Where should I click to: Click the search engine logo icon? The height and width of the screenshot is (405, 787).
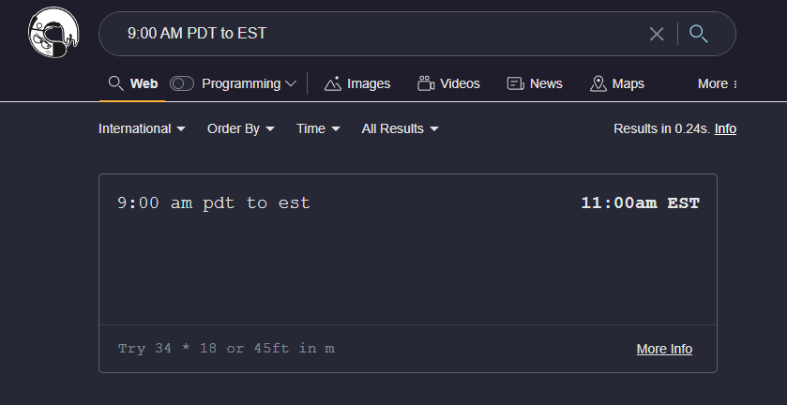(x=53, y=34)
